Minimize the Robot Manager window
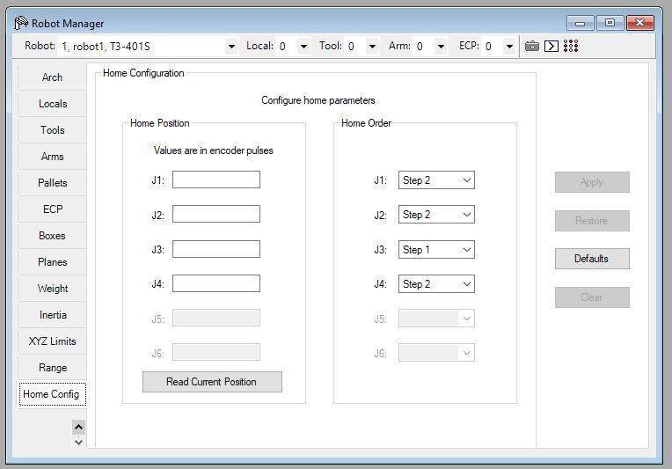Viewport: 672px width, 469px height. point(580,23)
